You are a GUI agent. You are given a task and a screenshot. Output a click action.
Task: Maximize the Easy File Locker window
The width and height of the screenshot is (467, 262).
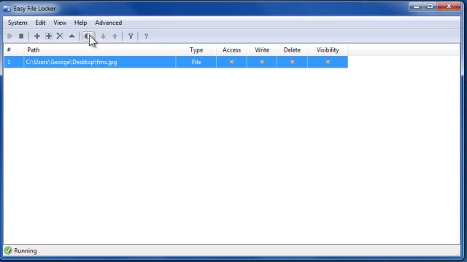click(430, 7)
